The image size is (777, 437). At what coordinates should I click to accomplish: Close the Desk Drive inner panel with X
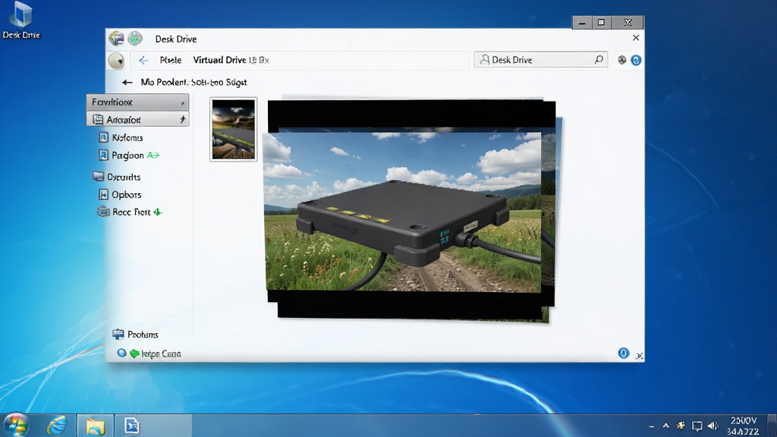(636, 38)
